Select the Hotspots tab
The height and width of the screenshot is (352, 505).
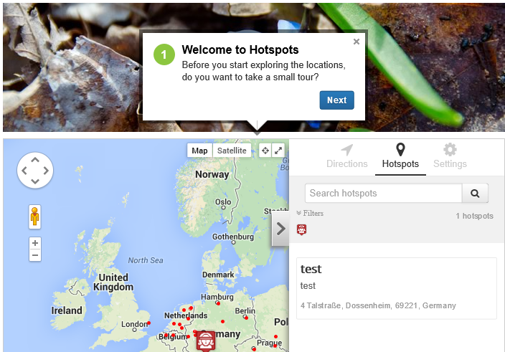click(x=400, y=157)
